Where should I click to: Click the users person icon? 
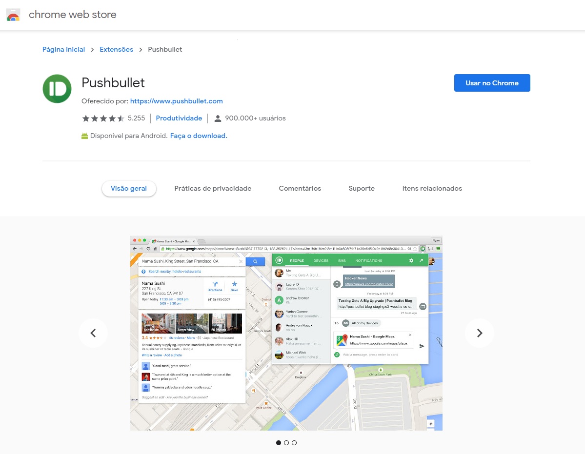(x=218, y=118)
